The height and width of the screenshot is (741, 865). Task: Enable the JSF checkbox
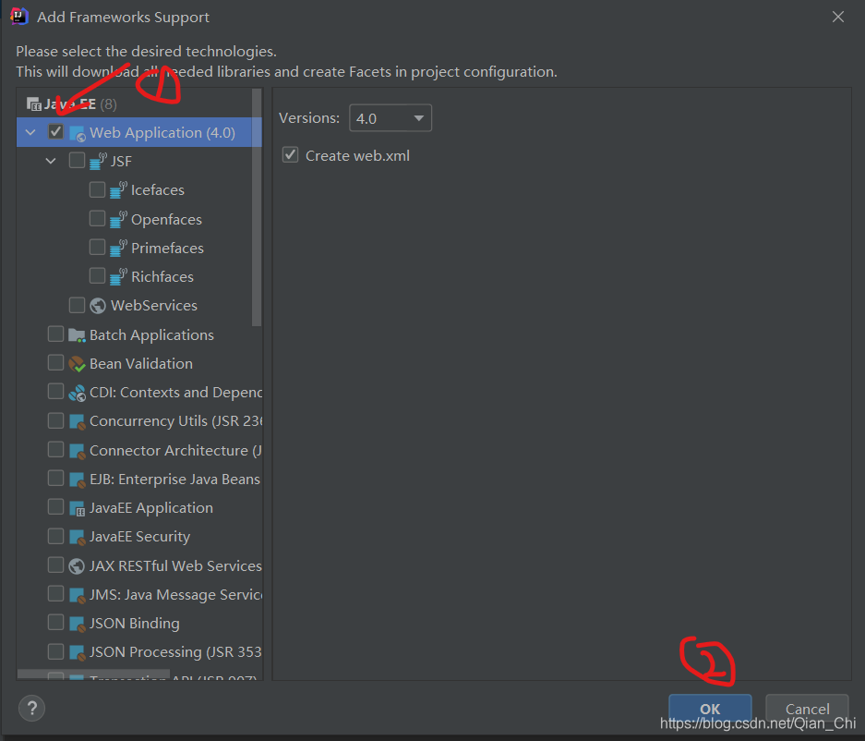77,160
